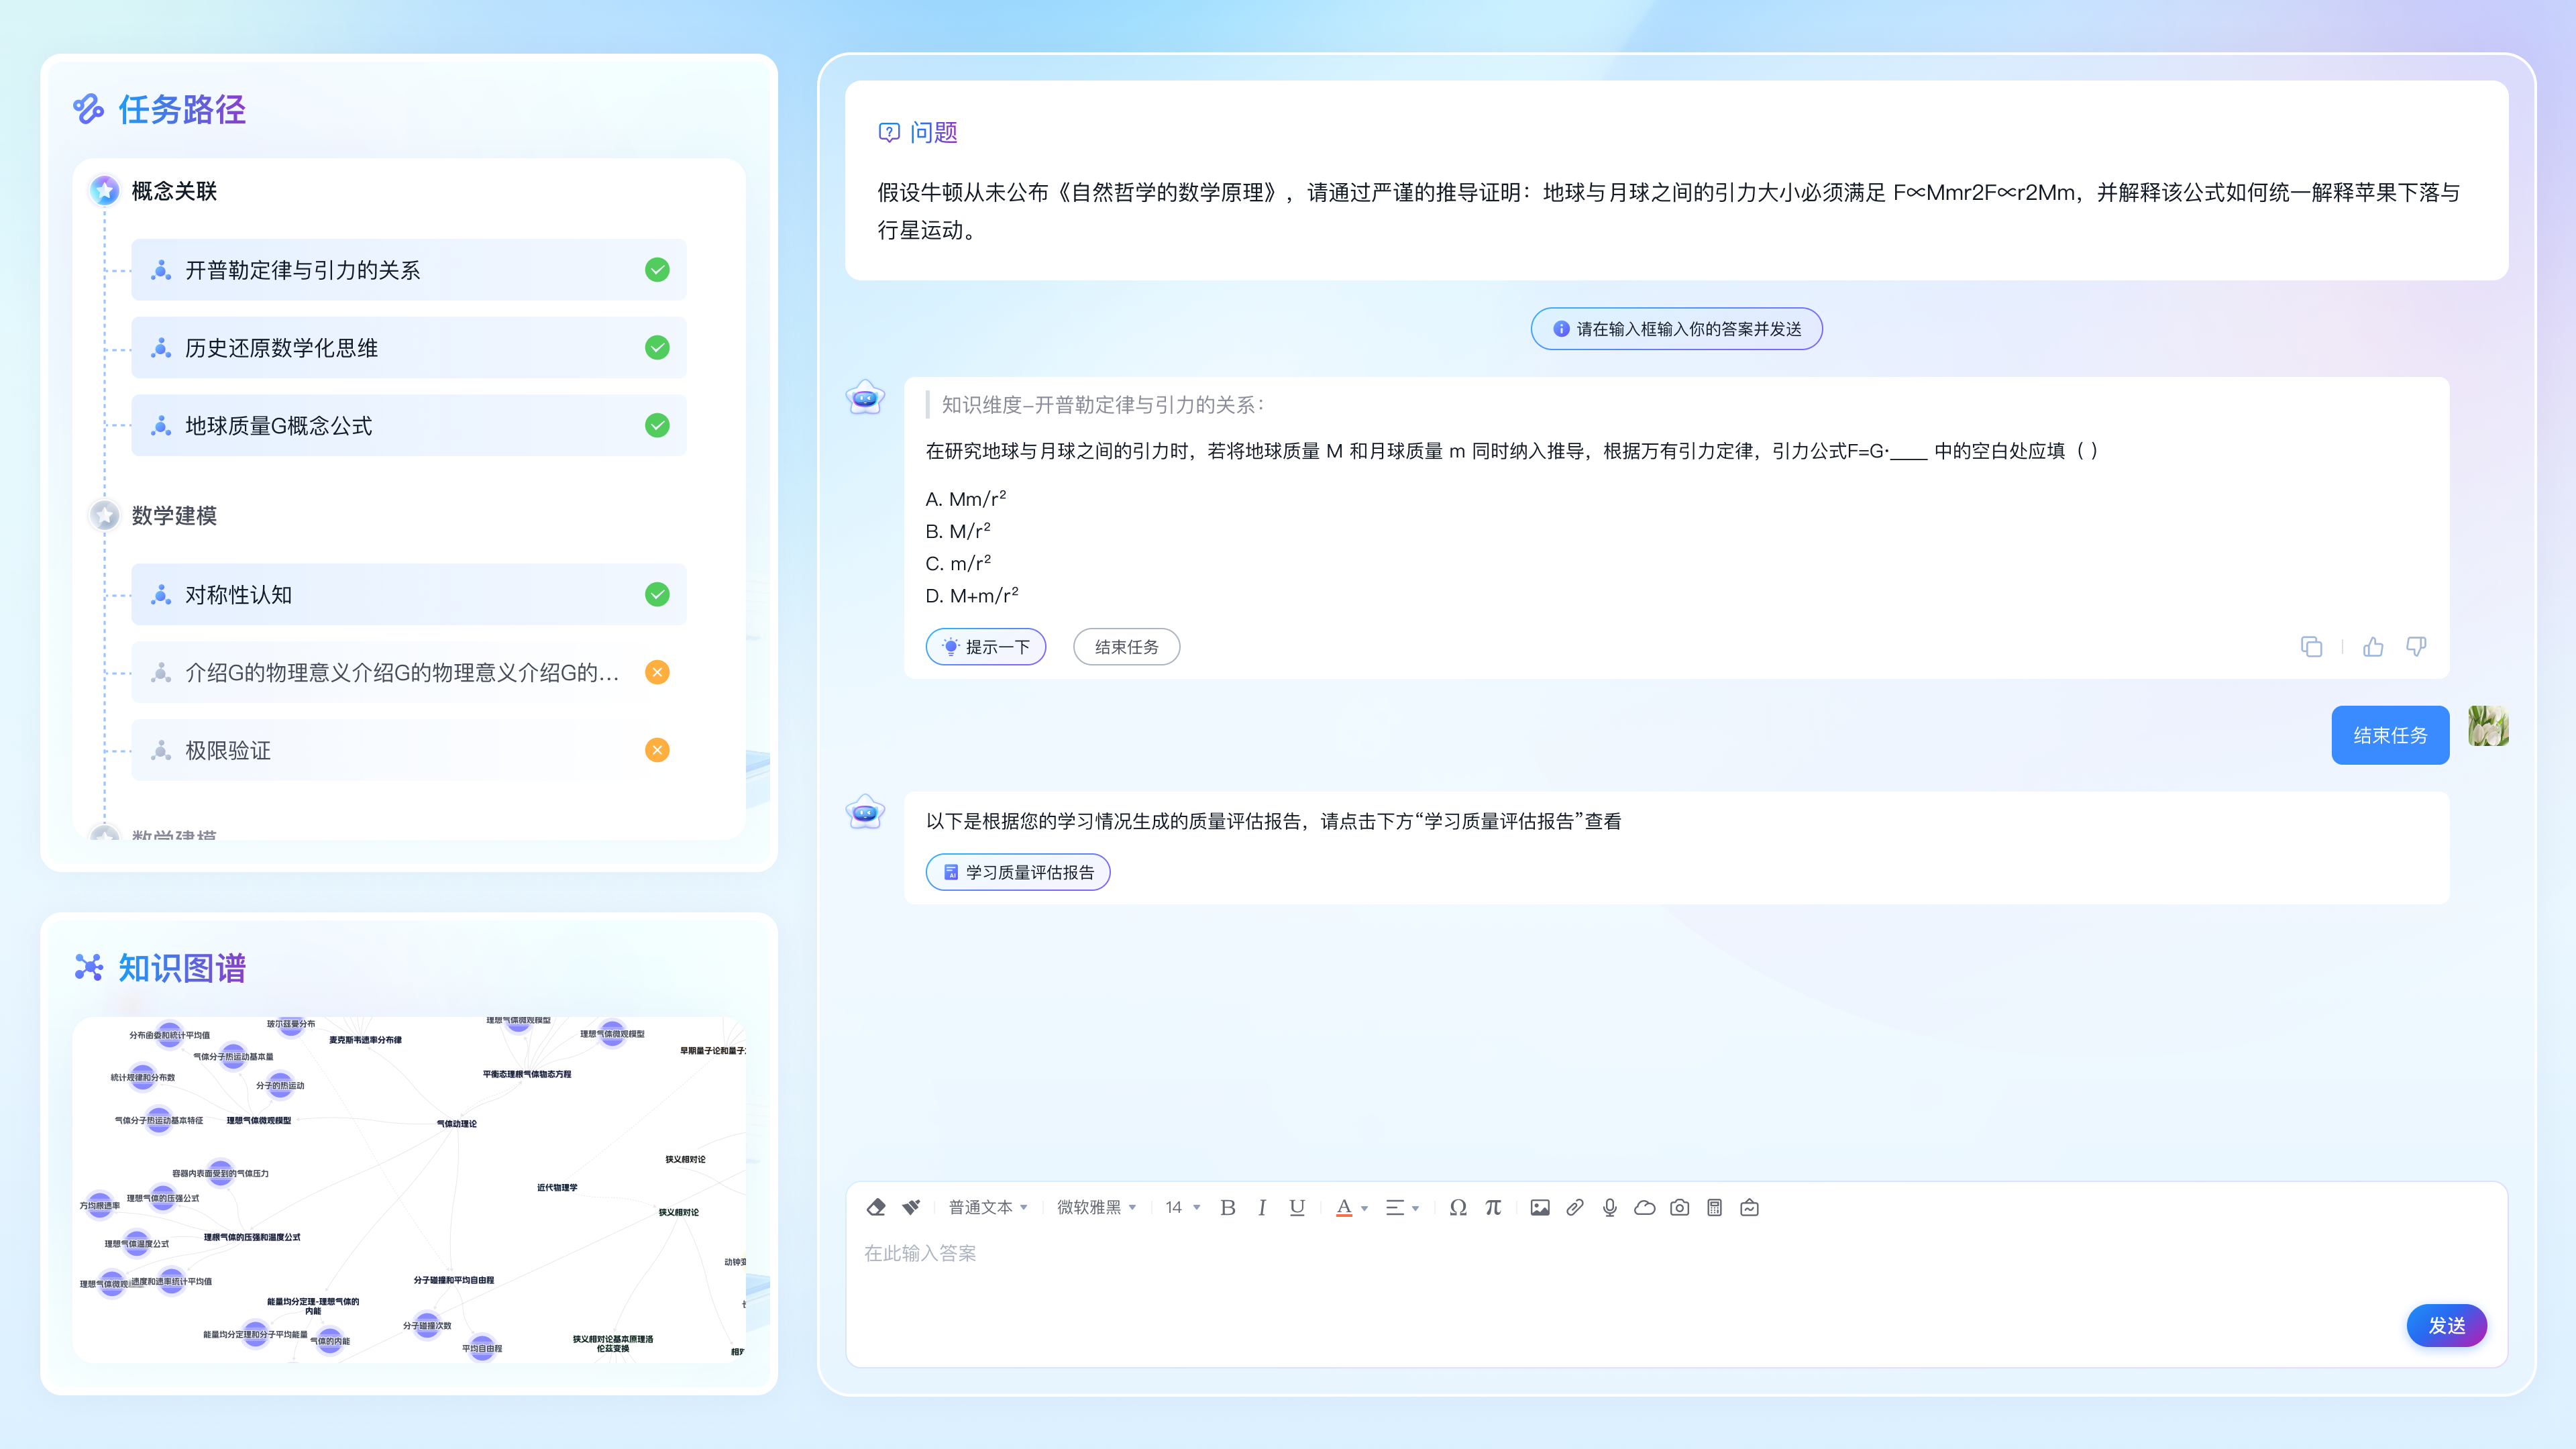Toggle underline formatting
This screenshot has height=1449, width=2576.
click(1297, 1207)
